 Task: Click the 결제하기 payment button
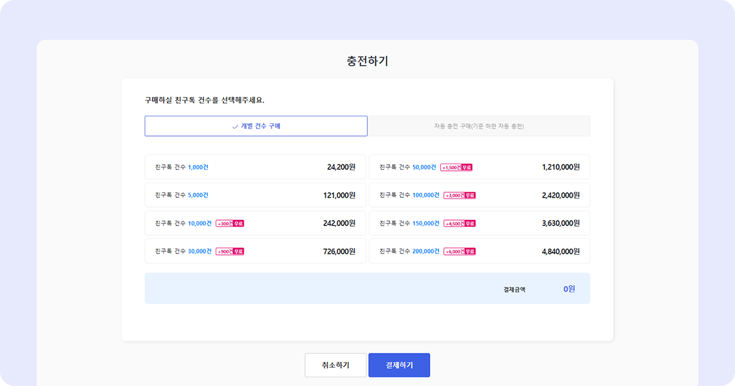click(399, 365)
